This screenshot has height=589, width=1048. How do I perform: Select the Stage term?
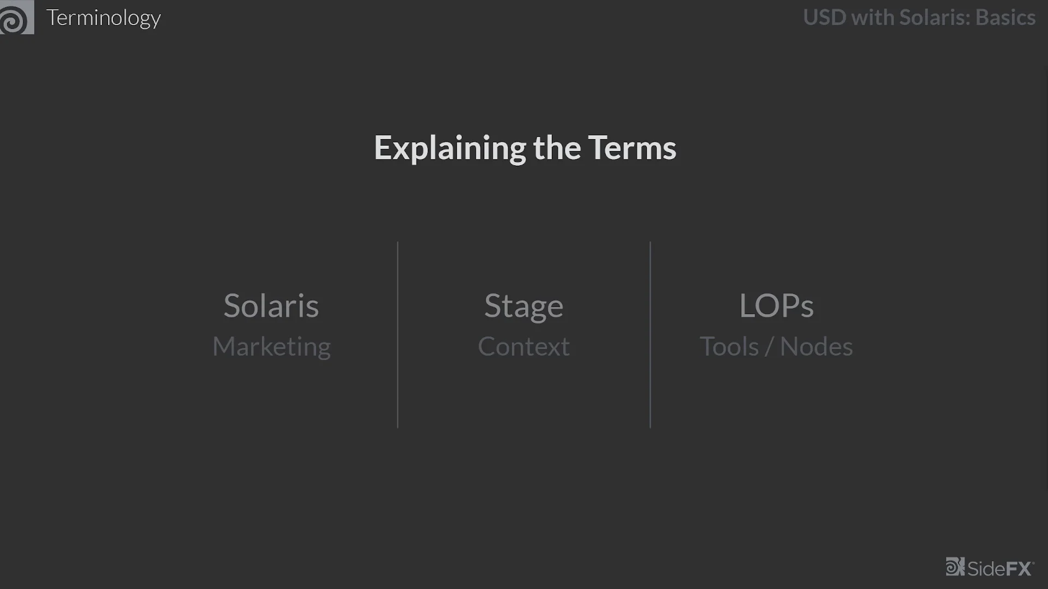[523, 306]
